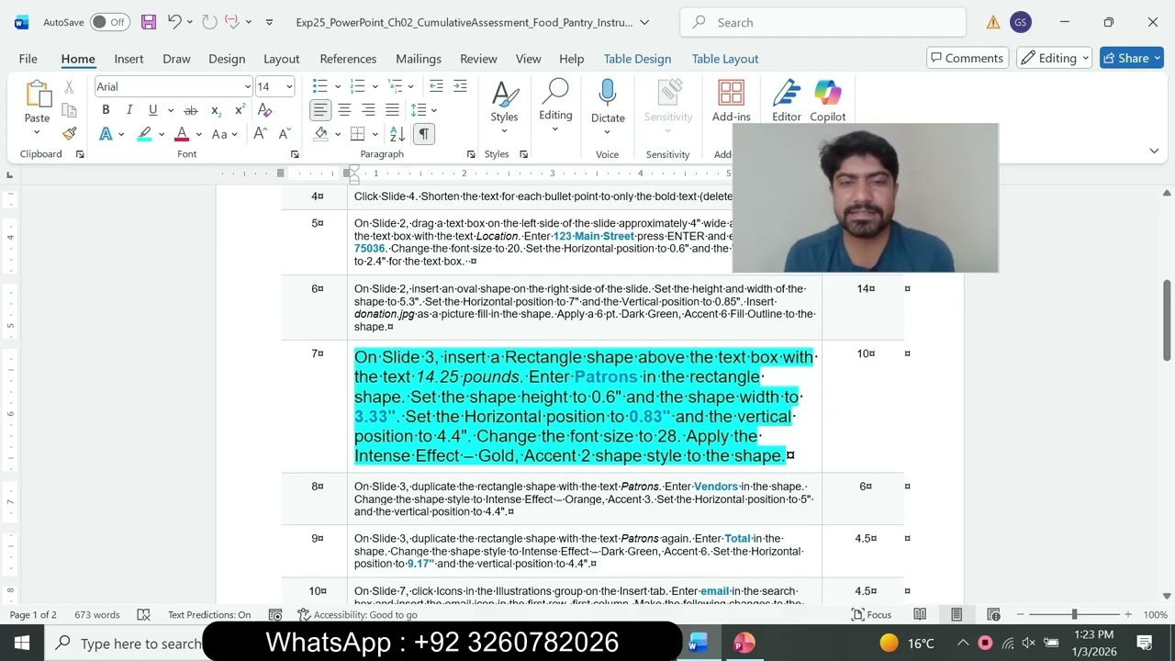Adjust the zoom slider handle
This screenshot has height=661, width=1175.
tap(1074, 614)
